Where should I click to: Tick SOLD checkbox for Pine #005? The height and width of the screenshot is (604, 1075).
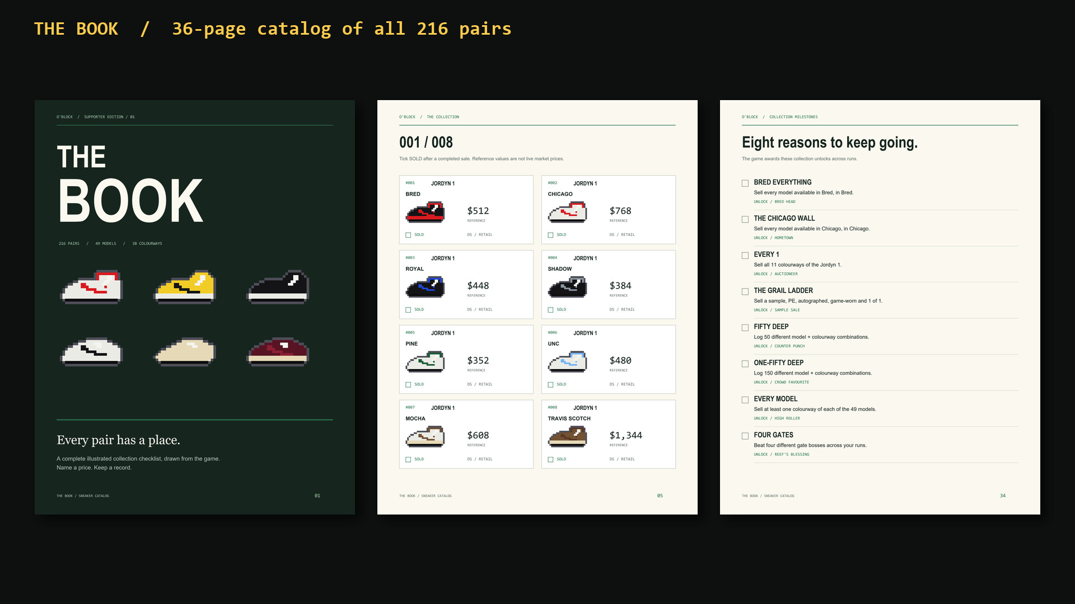(x=408, y=385)
